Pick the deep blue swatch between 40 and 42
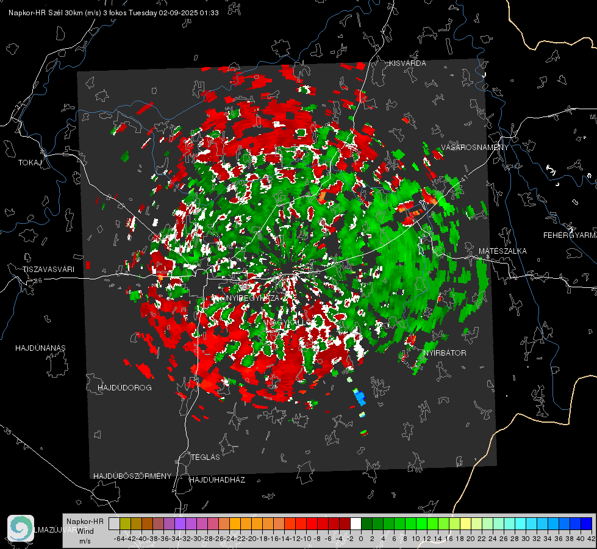This screenshot has height=549, width=597. coord(587,524)
